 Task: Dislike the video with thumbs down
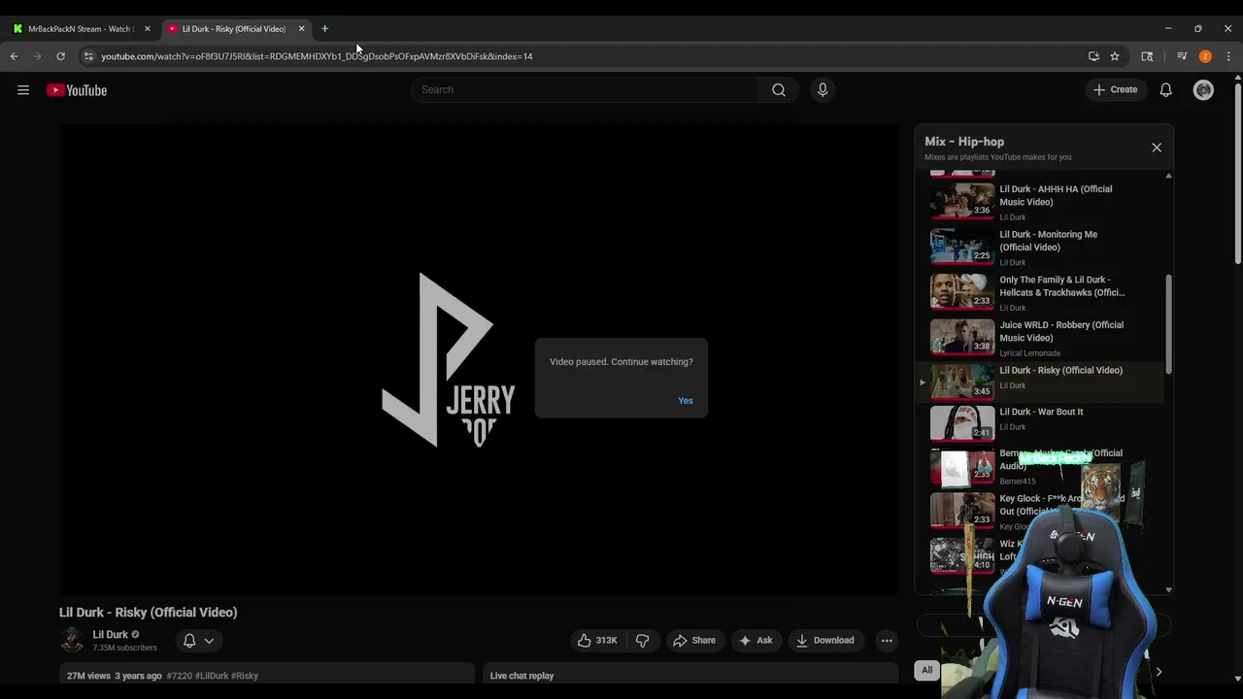(x=642, y=641)
